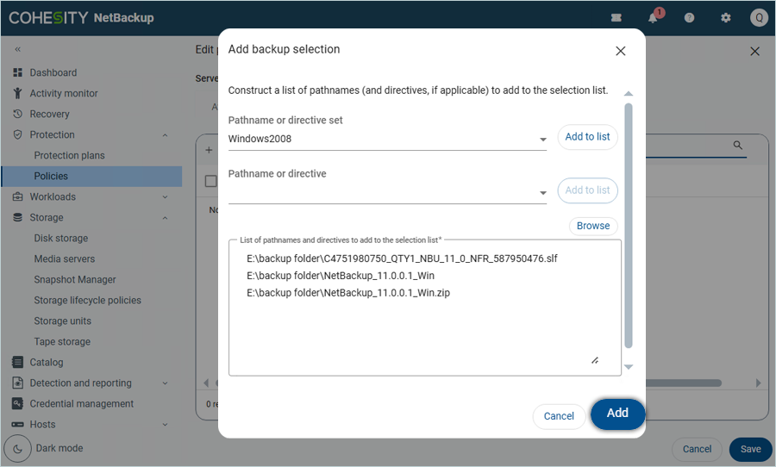This screenshot has width=776, height=467.
Task: Toggle Dark mode in the sidebar
Action: tap(19, 448)
